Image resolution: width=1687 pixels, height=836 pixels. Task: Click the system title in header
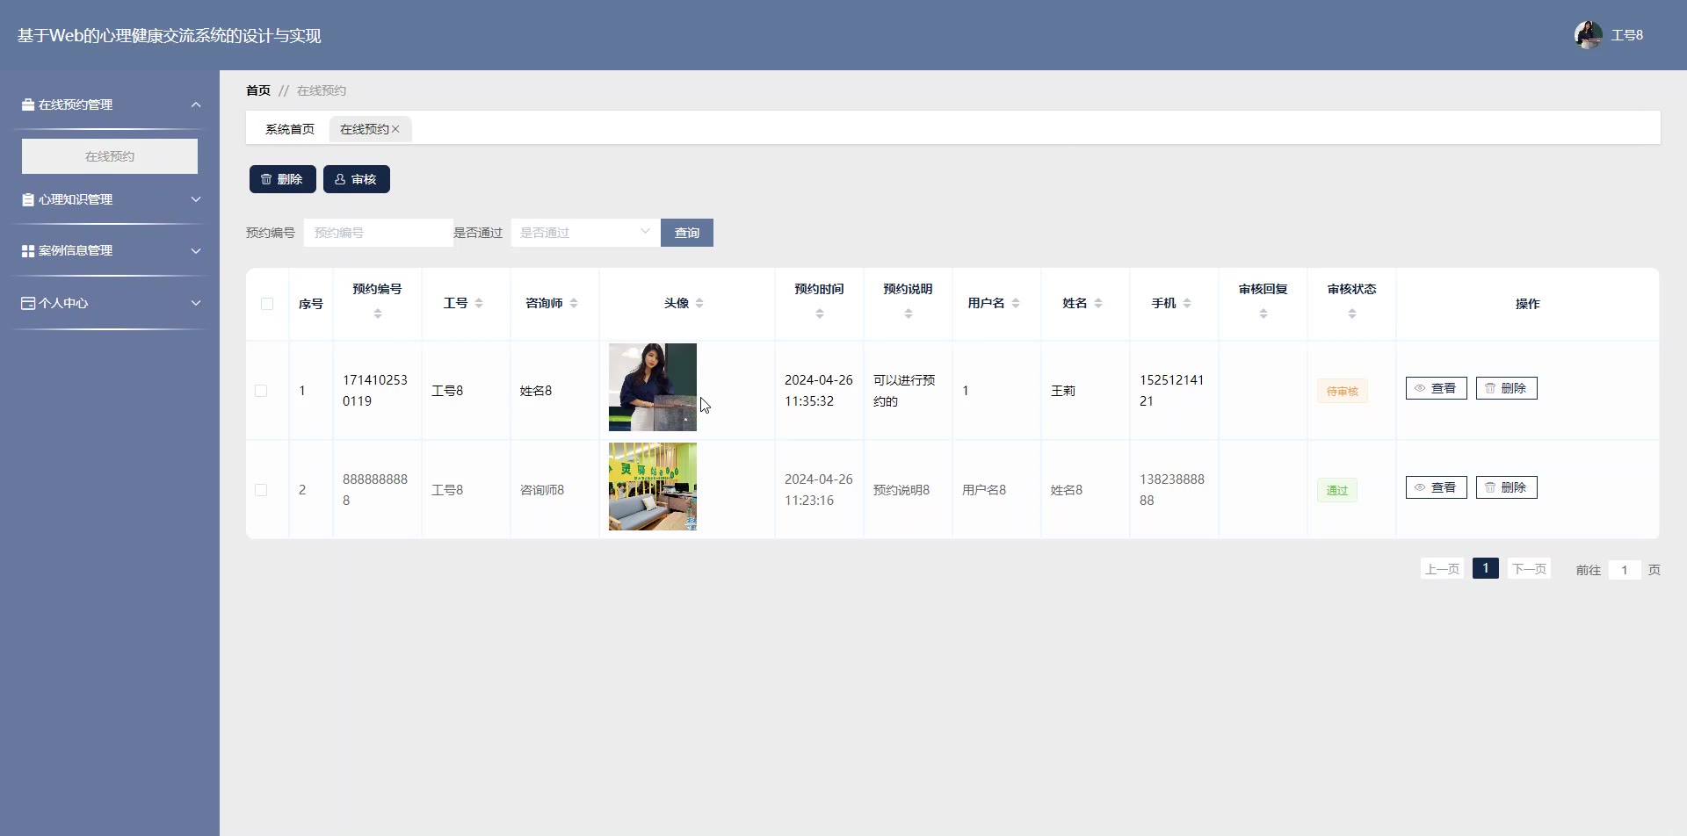(170, 36)
